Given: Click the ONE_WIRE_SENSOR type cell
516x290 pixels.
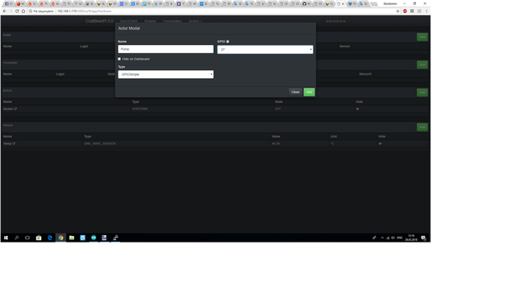Looking at the screenshot, I should pyautogui.click(x=100, y=143).
